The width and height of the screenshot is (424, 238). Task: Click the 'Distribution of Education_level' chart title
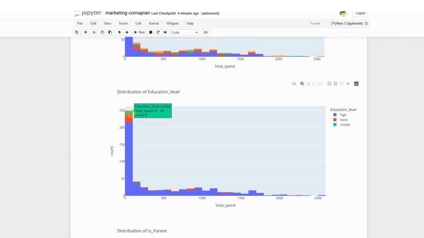[x=148, y=92]
